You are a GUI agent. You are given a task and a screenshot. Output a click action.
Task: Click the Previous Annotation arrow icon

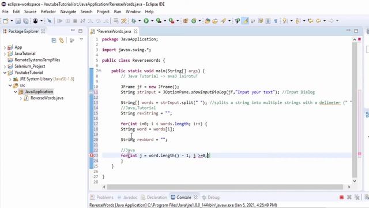click(x=298, y=21)
